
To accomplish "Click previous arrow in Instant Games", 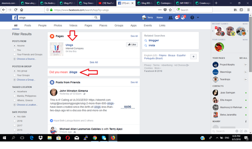I will (x=213, y=31).
